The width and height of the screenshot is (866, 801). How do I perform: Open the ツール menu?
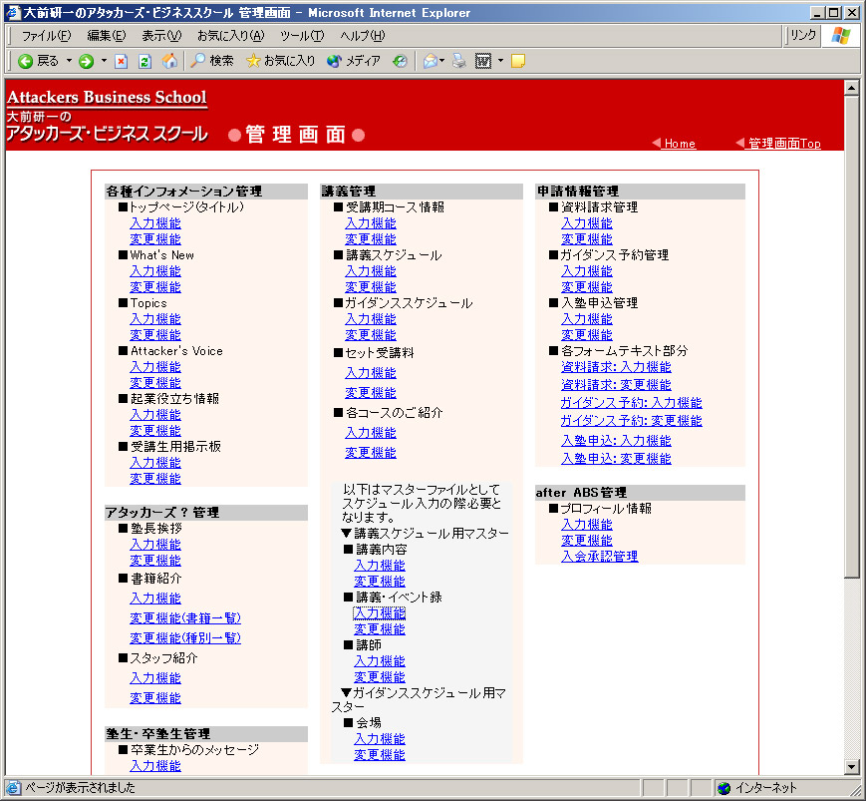click(x=302, y=36)
